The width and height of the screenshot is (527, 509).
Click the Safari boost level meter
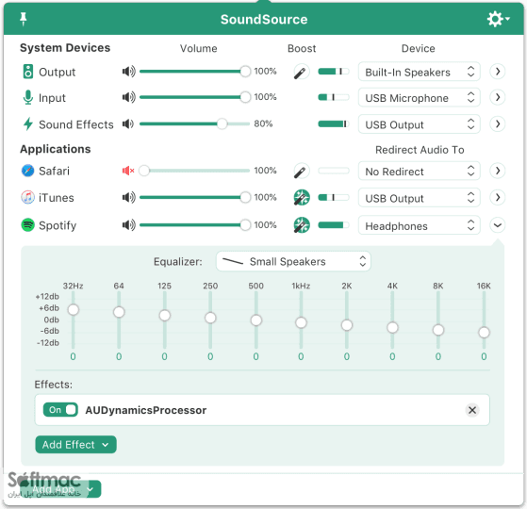point(334,171)
